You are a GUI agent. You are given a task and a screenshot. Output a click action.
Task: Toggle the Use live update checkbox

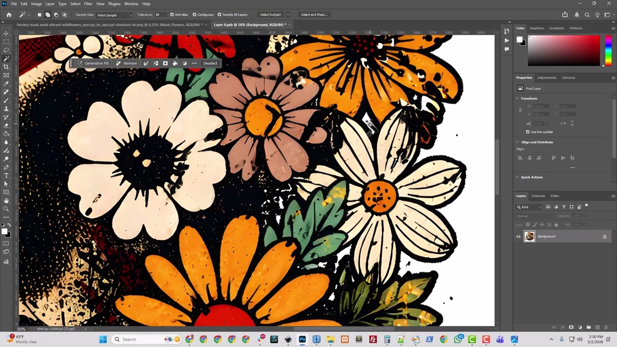click(528, 132)
